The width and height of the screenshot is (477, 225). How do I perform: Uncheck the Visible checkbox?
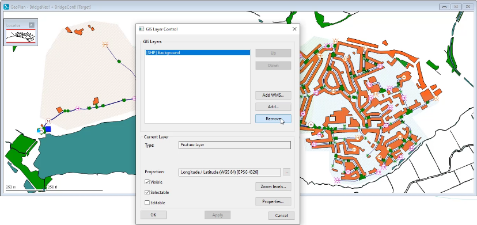pyautogui.click(x=147, y=182)
